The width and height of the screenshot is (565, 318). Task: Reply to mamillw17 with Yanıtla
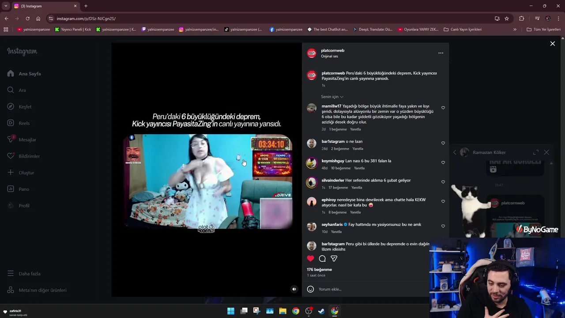click(x=355, y=129)
